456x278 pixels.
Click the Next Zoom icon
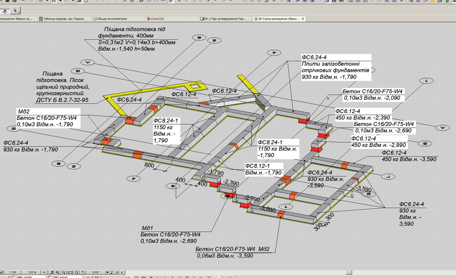click(116, 272)
